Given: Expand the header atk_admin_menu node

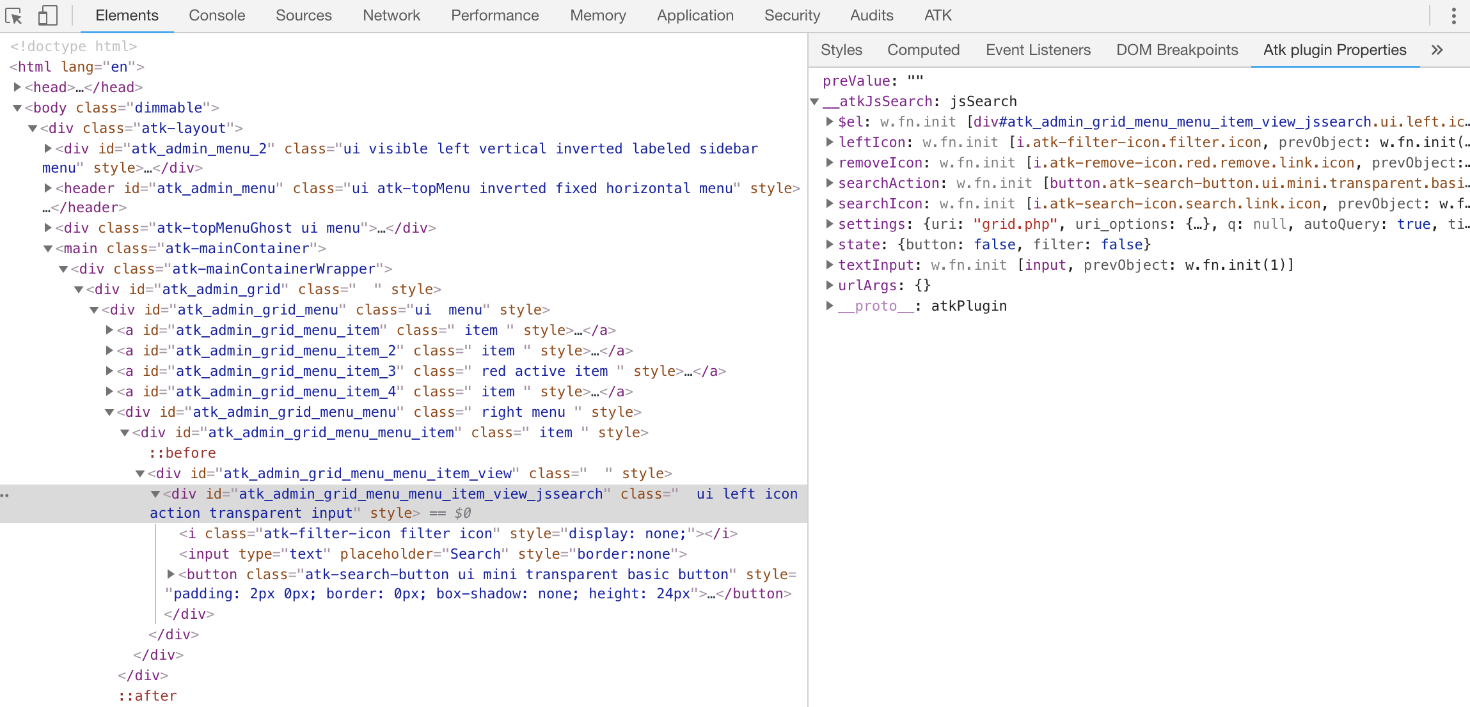Looking at the screenshot, I should 48,188.
